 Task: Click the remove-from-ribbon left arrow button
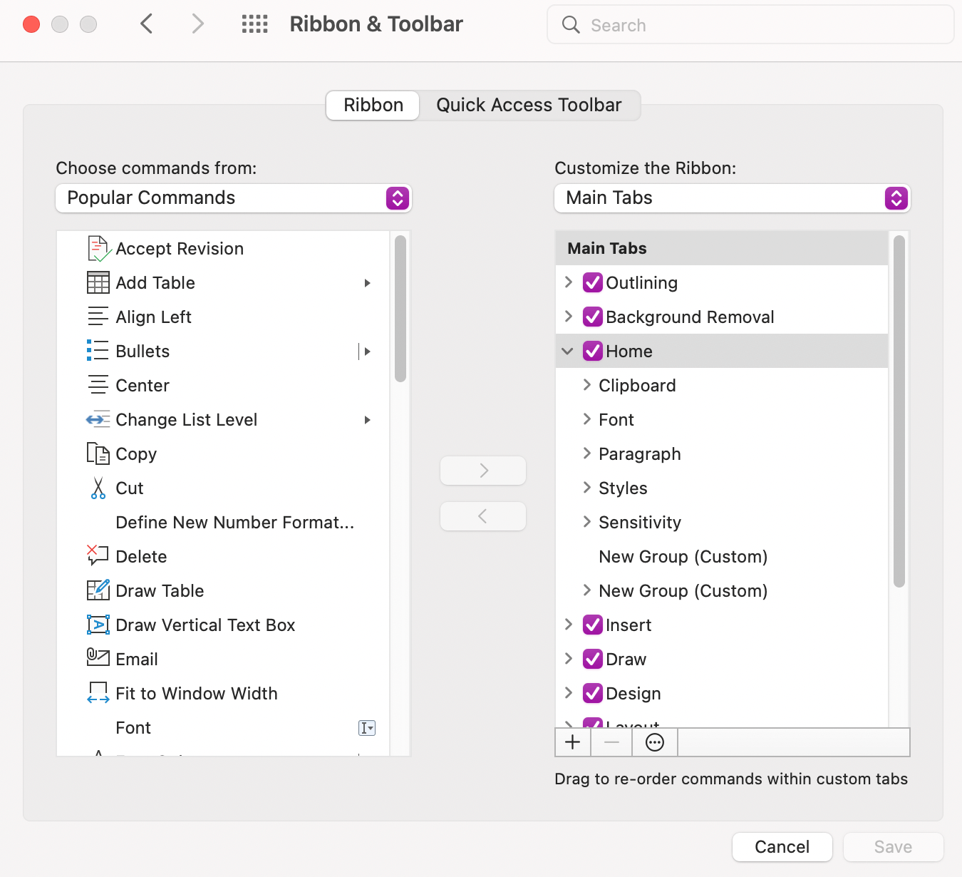pos(483,516)
